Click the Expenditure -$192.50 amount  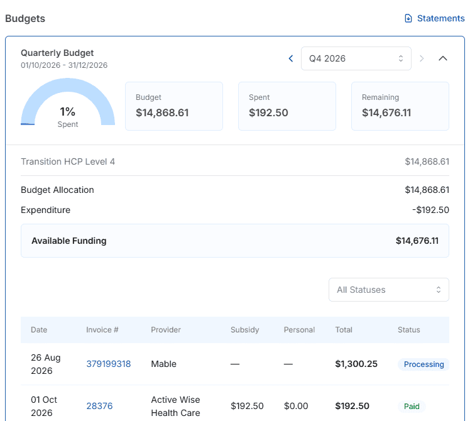(x=430, y=210)
